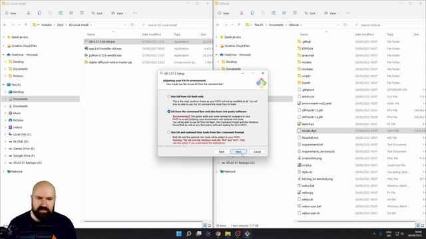Click the search box in SD Local install window
The image size is (426, 239).
coord(174,25)
